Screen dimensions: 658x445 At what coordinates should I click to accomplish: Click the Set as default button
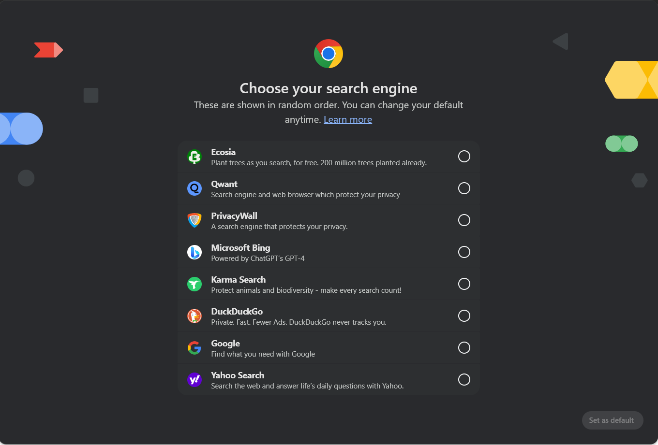pyautogui.click(x=613, y=420)
